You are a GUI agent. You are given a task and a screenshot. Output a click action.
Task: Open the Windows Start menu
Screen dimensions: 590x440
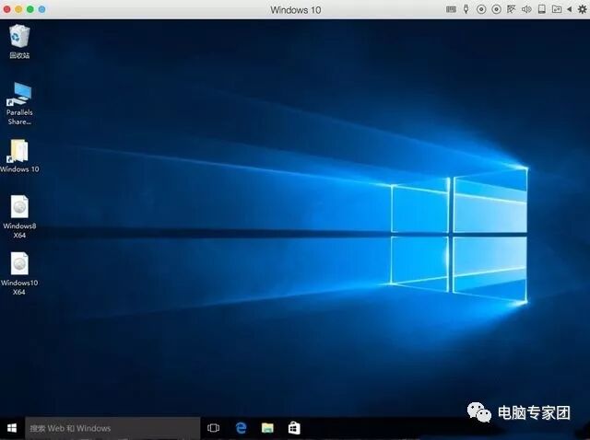[12, 428]
